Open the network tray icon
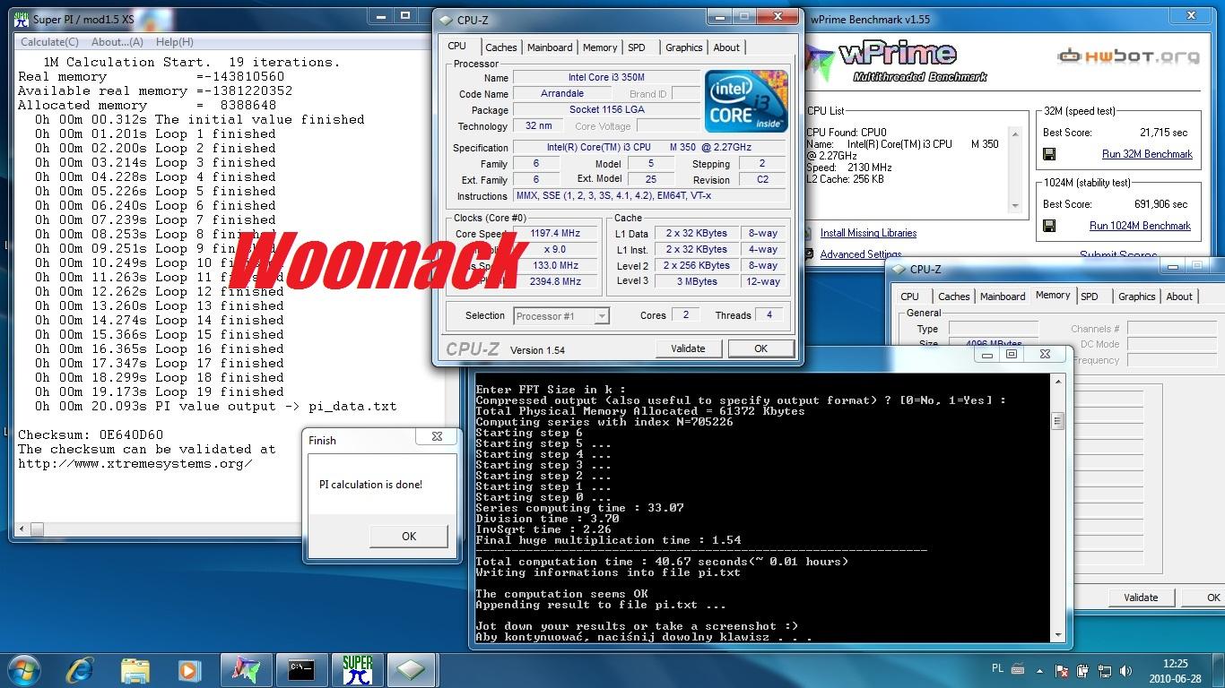 [x=1106, y=670]
